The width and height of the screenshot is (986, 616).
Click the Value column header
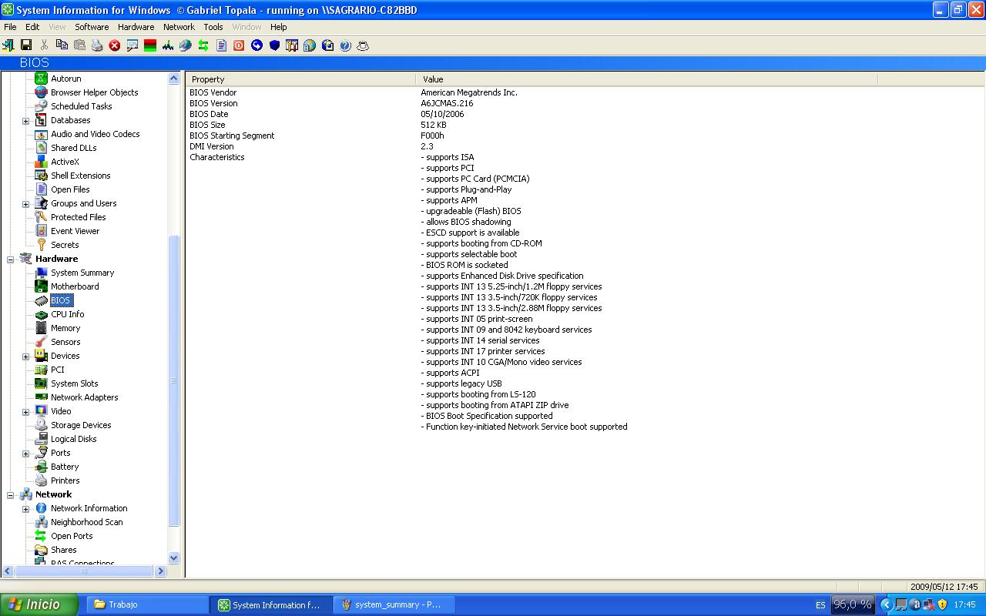pos(646,79)
